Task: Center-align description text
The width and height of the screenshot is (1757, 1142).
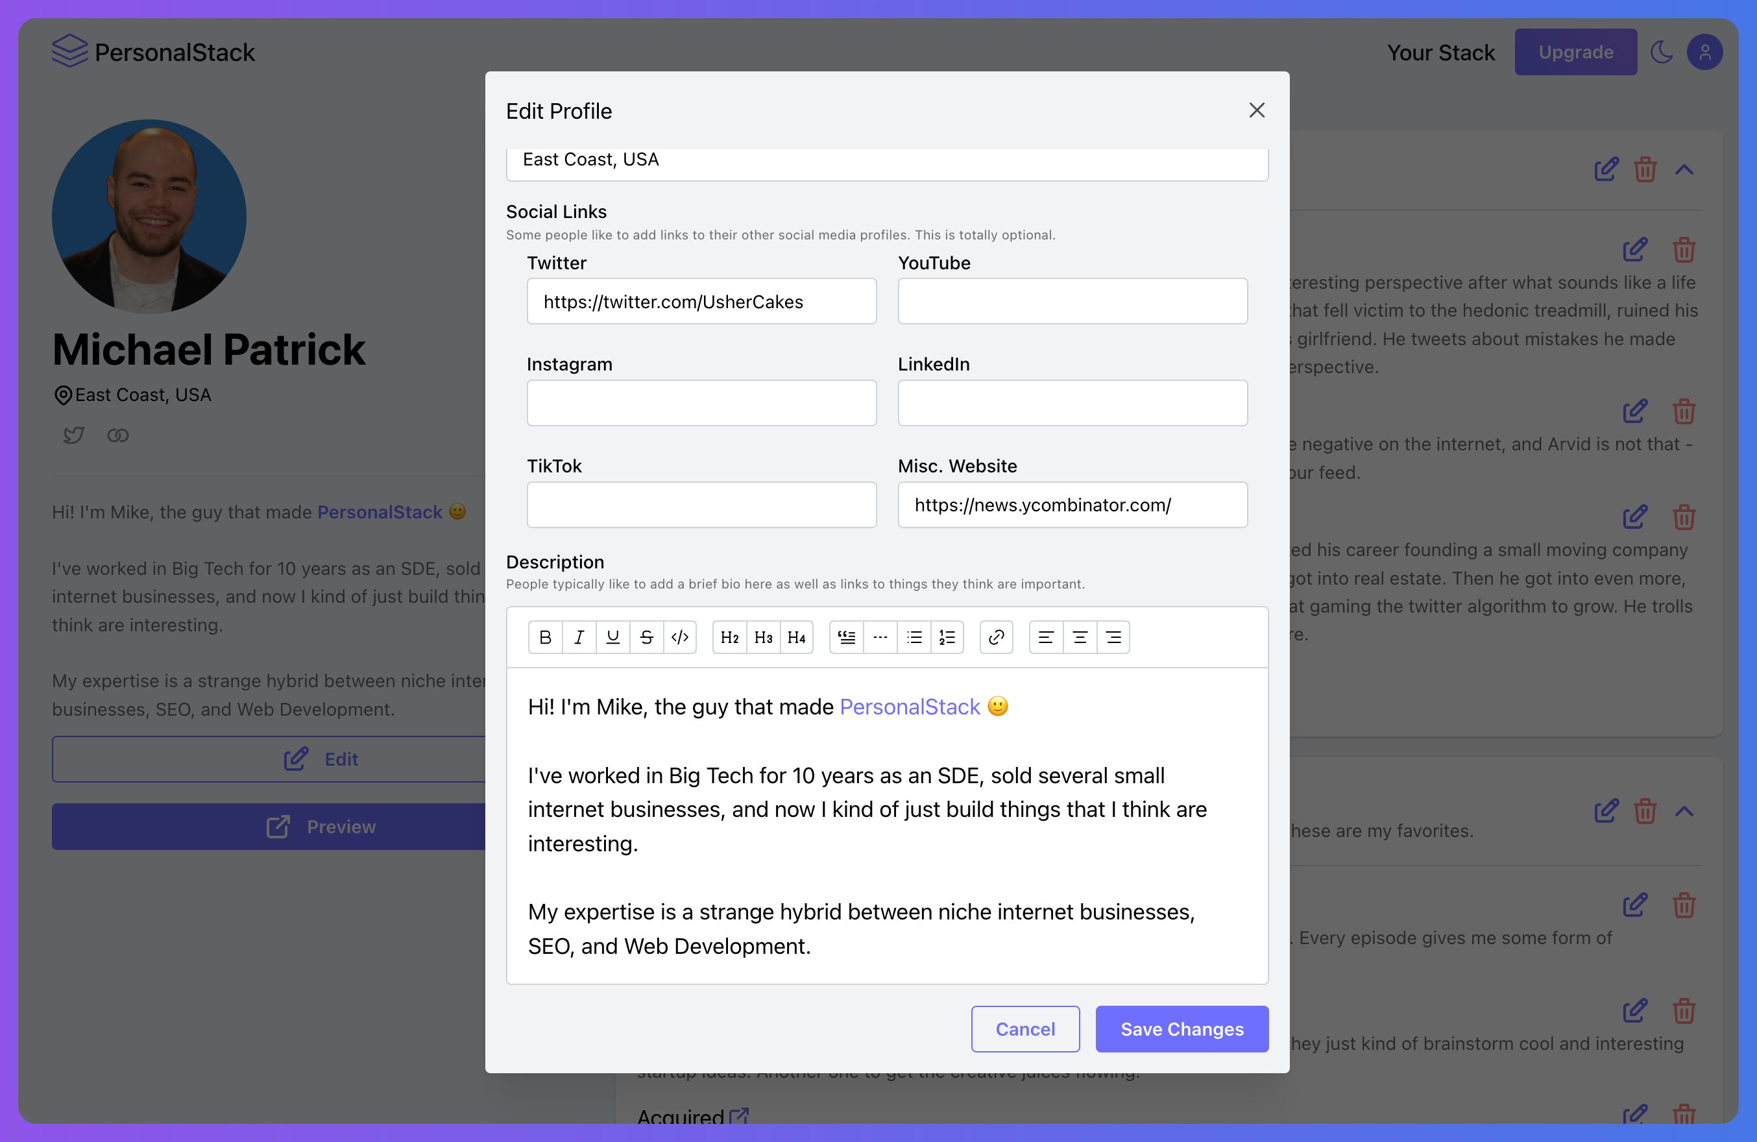Action: tap(1080, 637)
